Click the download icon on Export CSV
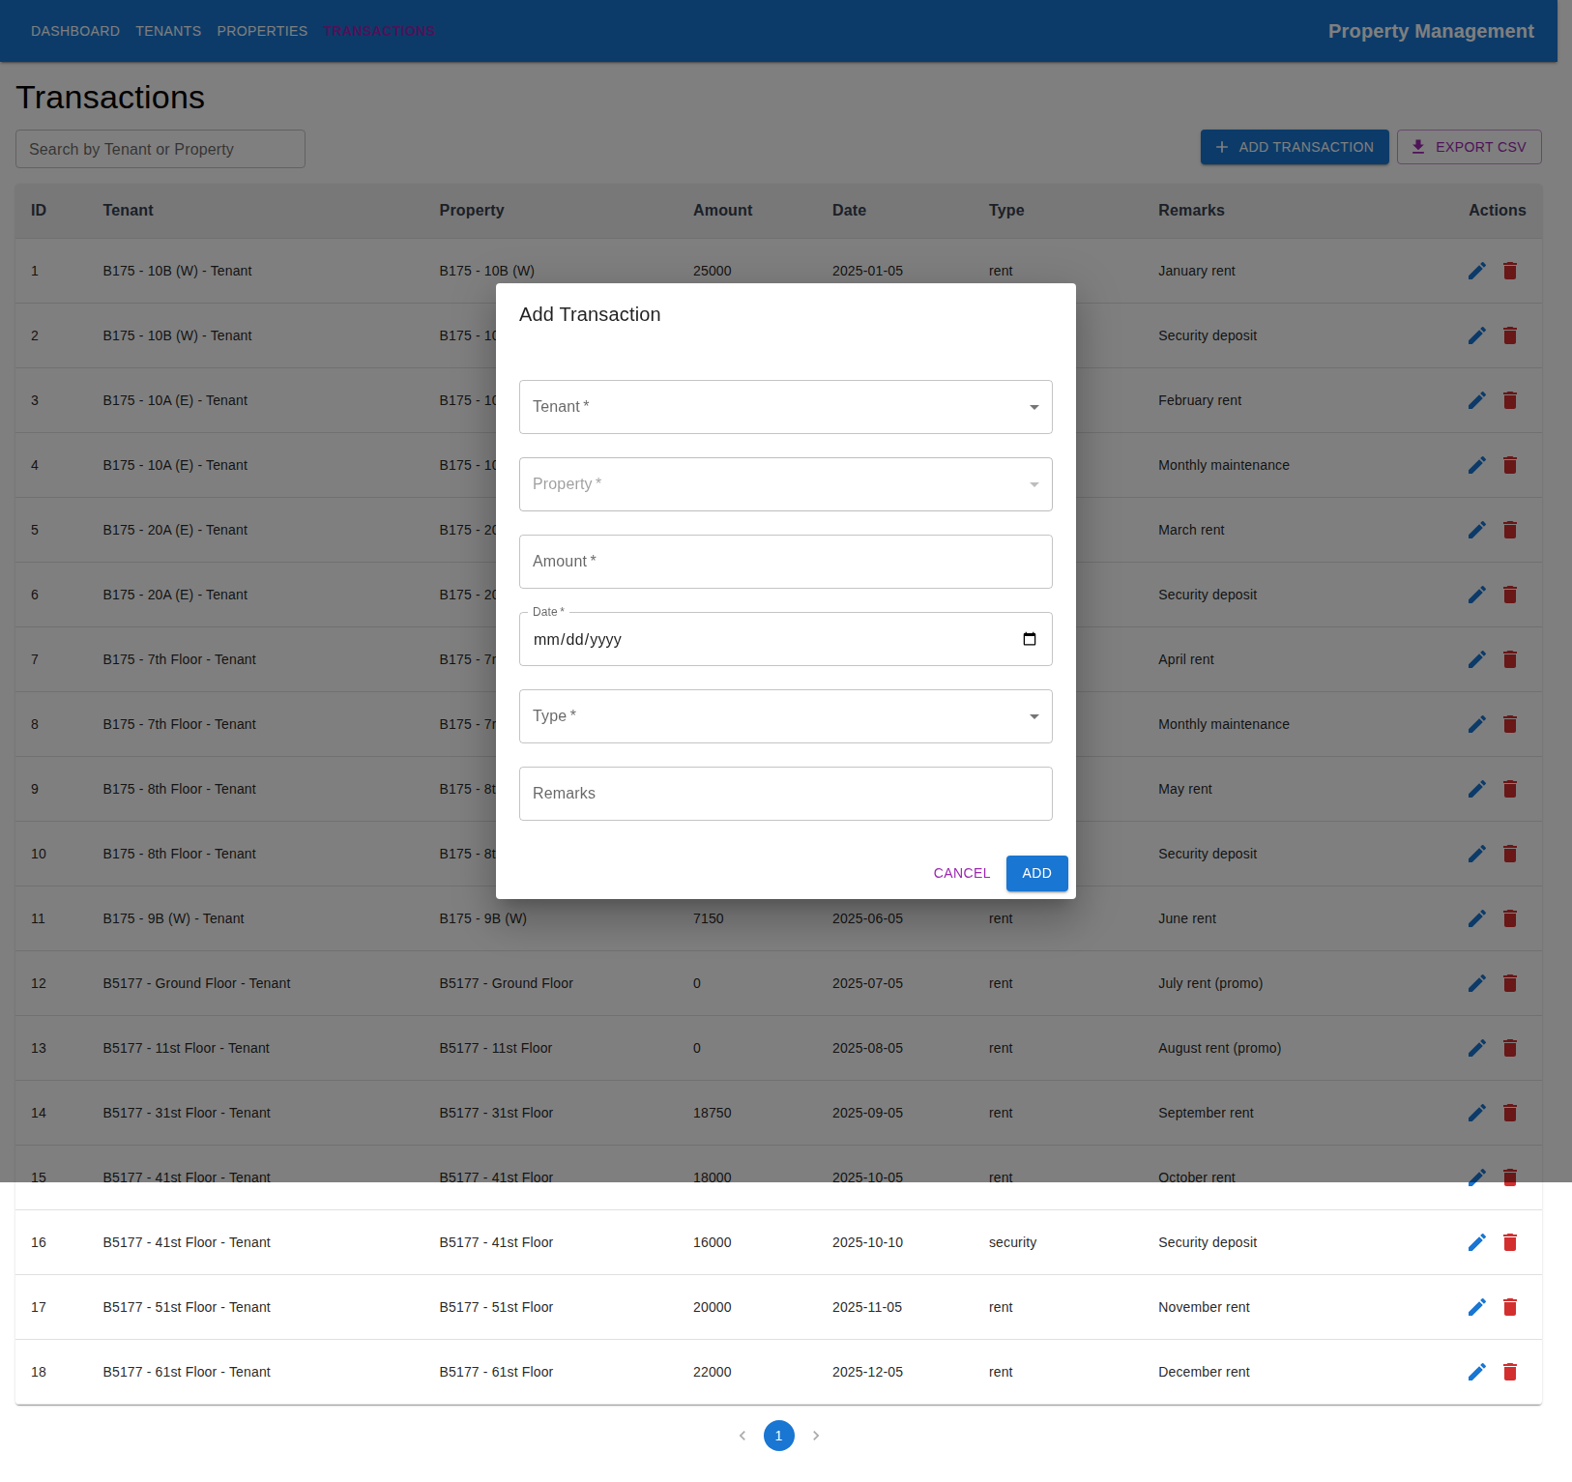 tap(1418, 146)
